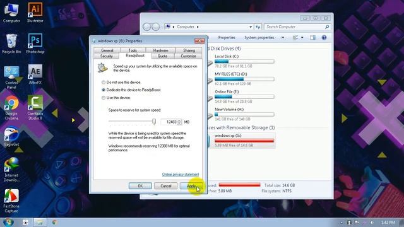Open the Internet Download Manager shortcut
The height and width of the screenshot is (227, 404).
click(11, 170)
